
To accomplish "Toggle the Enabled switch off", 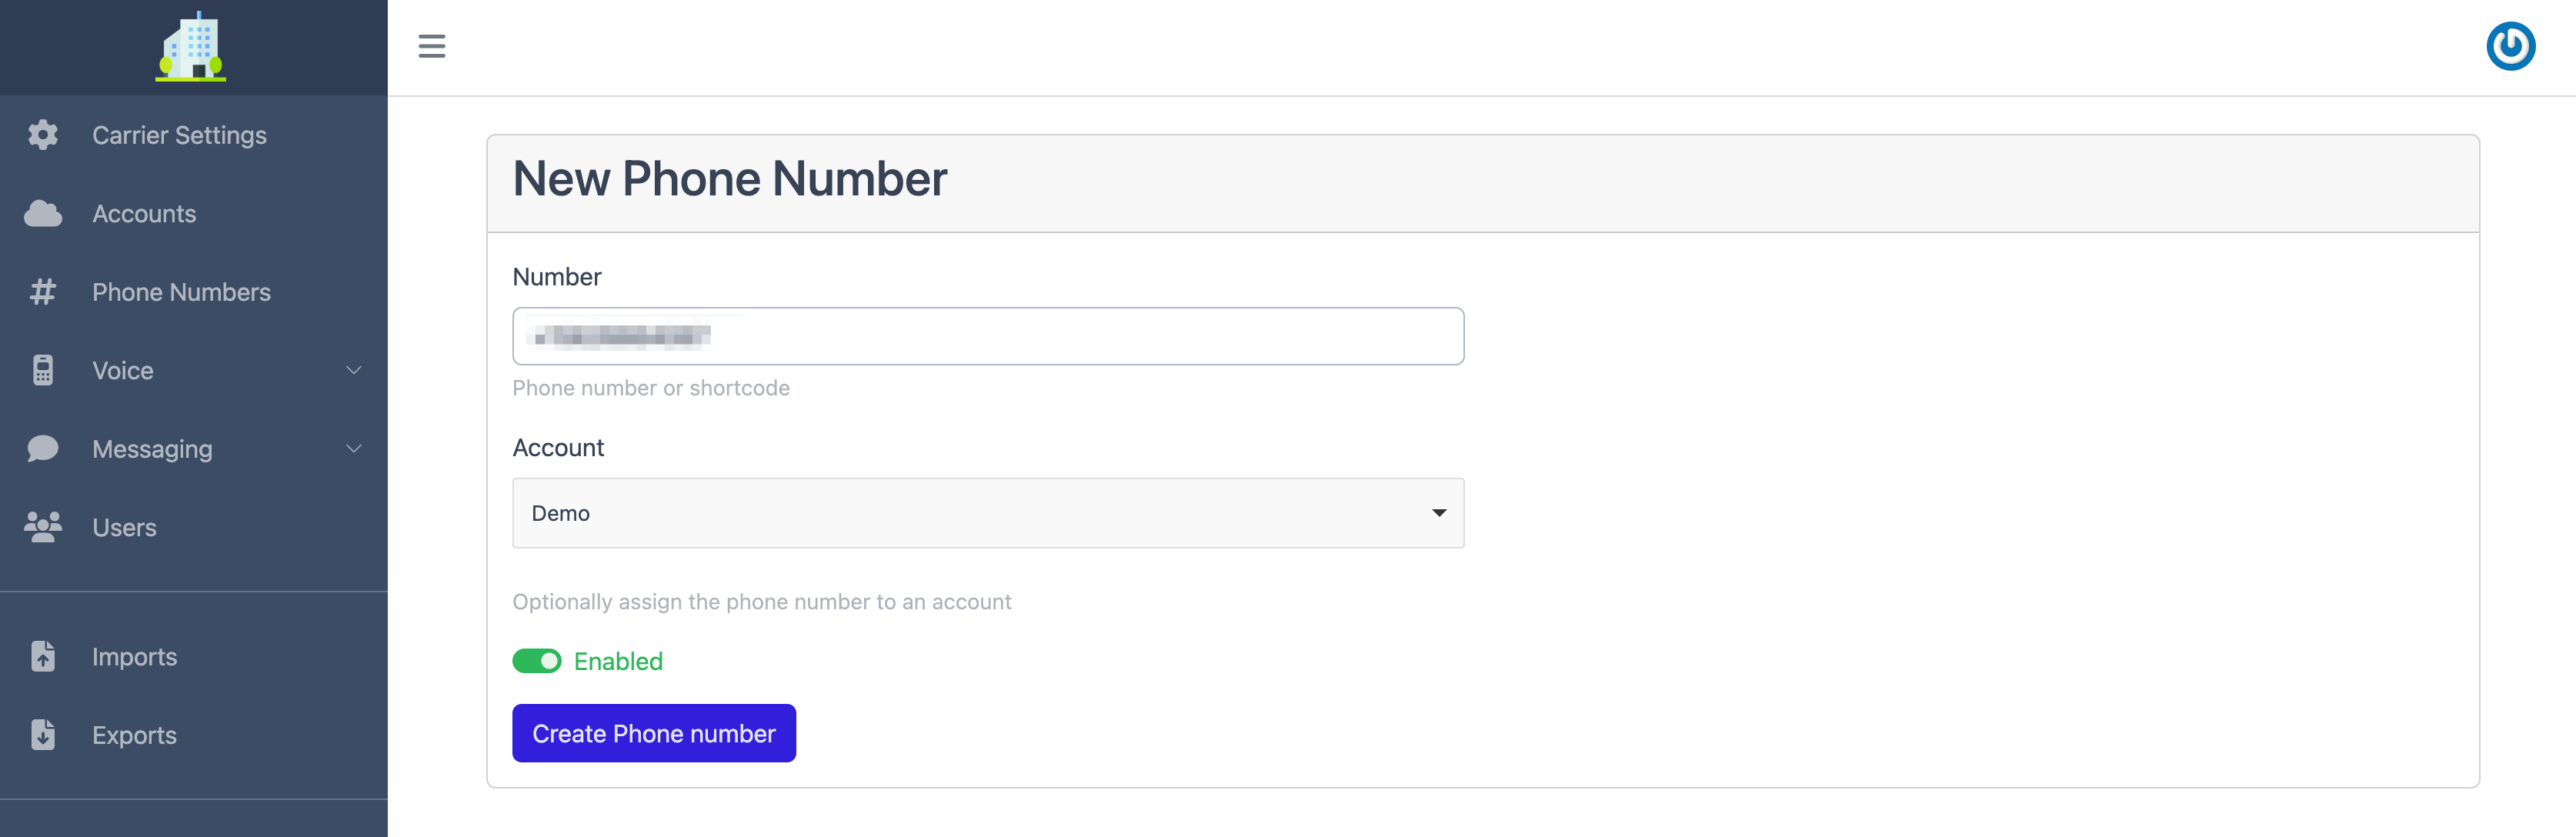I will (537, 661).
